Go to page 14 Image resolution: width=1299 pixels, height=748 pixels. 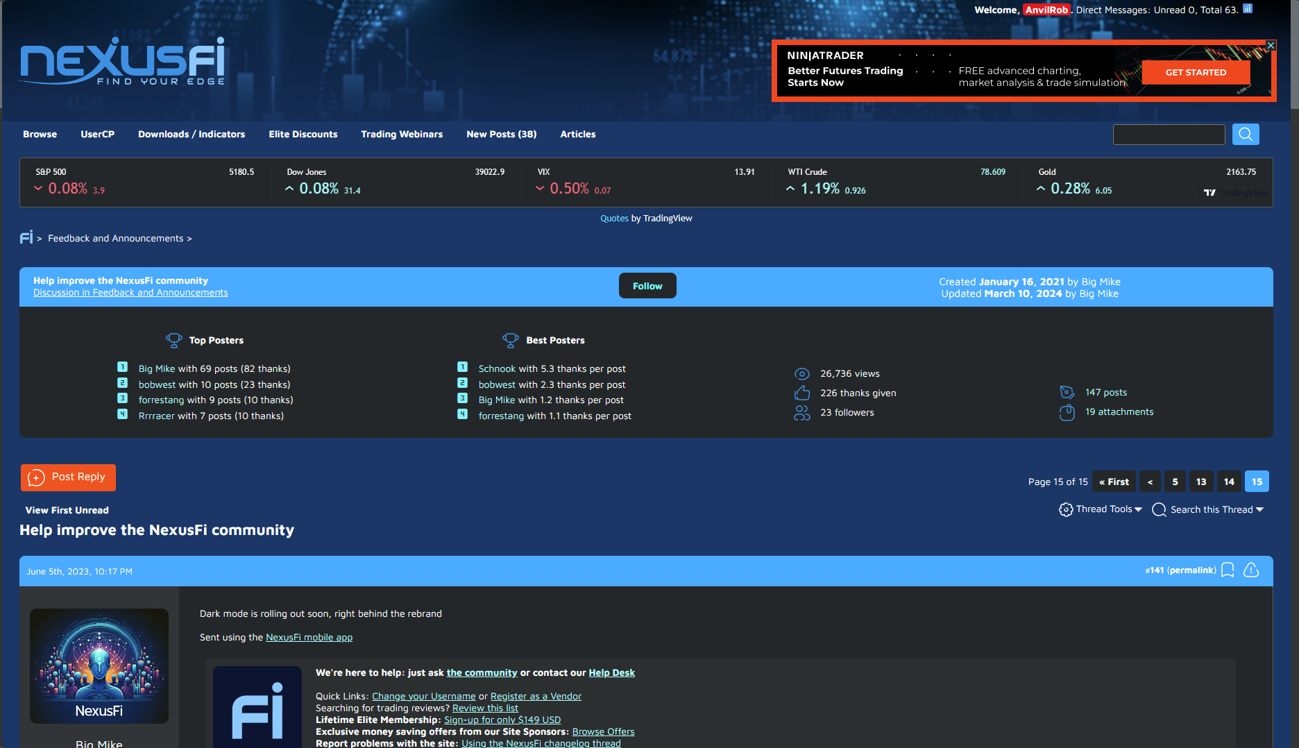click(x=1229, y=482)
